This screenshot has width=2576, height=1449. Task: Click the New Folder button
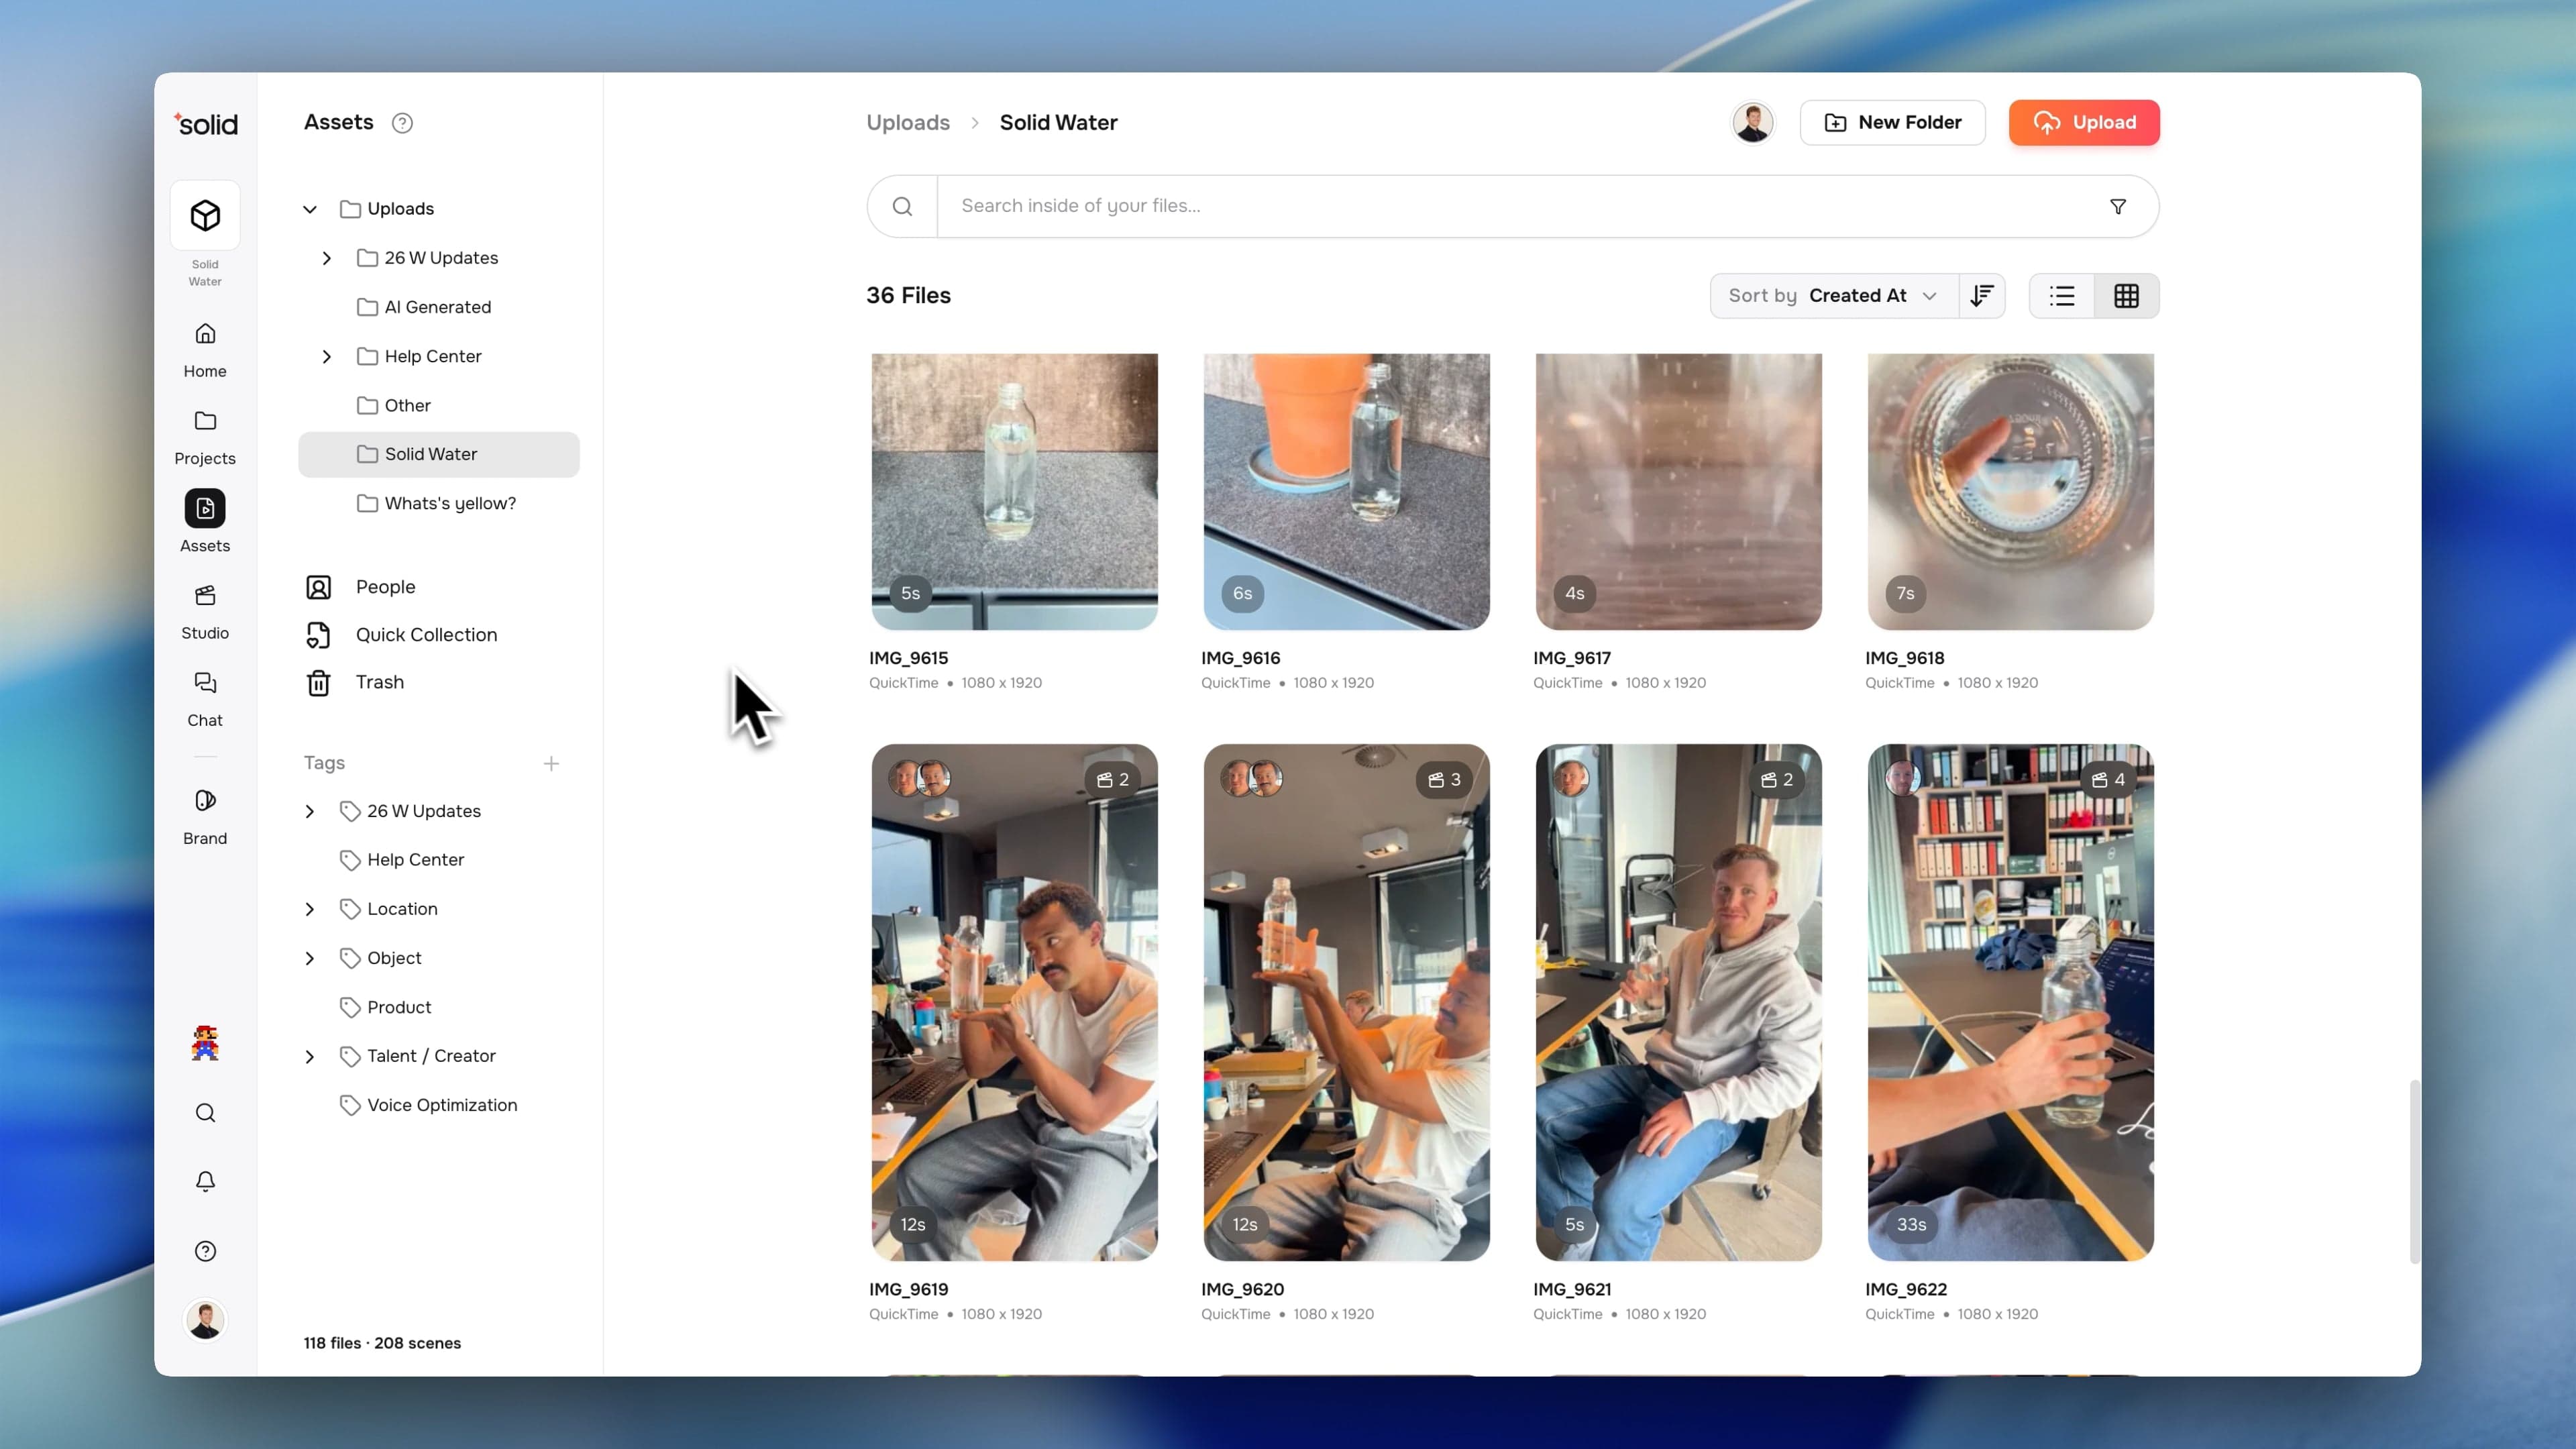coord(1892,123)
